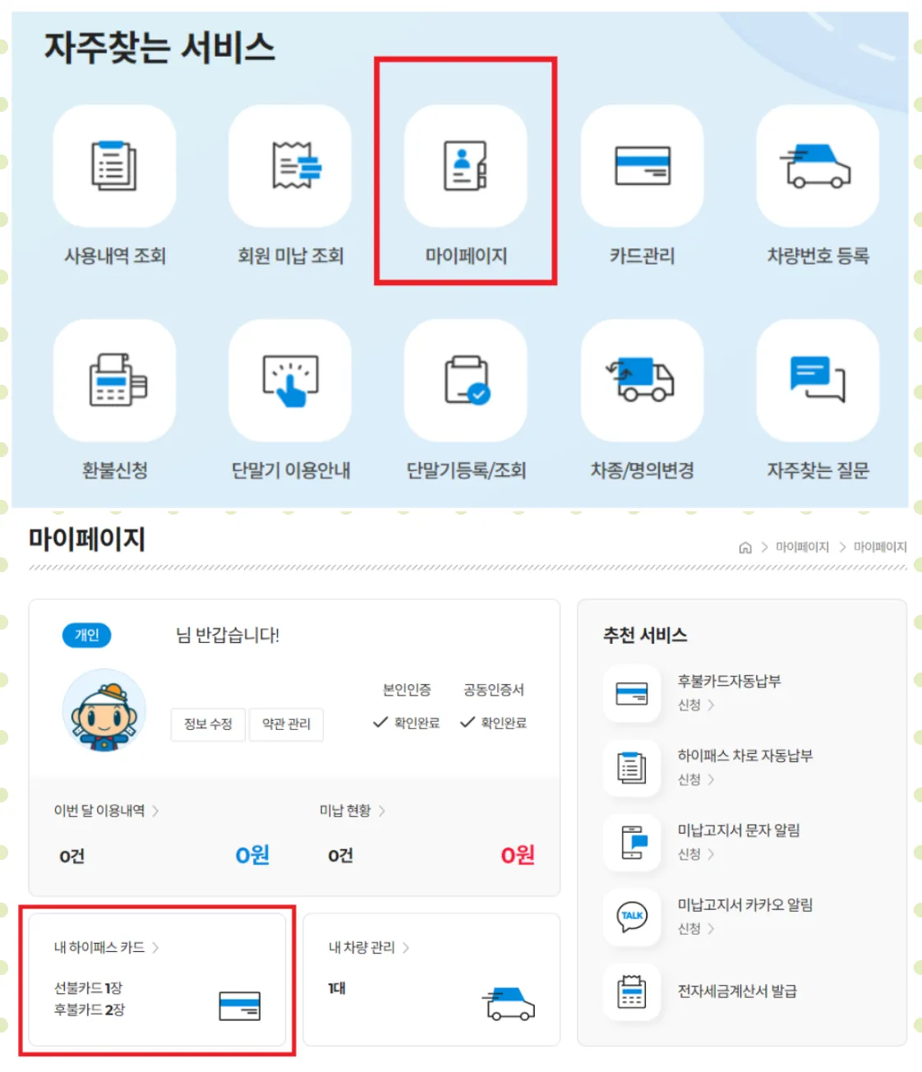The height and width of the screenshot is (1072, 922).
Task: Click the 정보 수정 button
Action: 207,724
